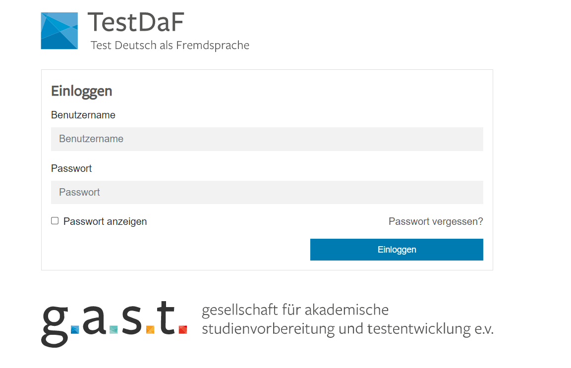Enable the 'Passwort anzeigen' checkbox
This screenshot has height=368, width=571.
55,221
